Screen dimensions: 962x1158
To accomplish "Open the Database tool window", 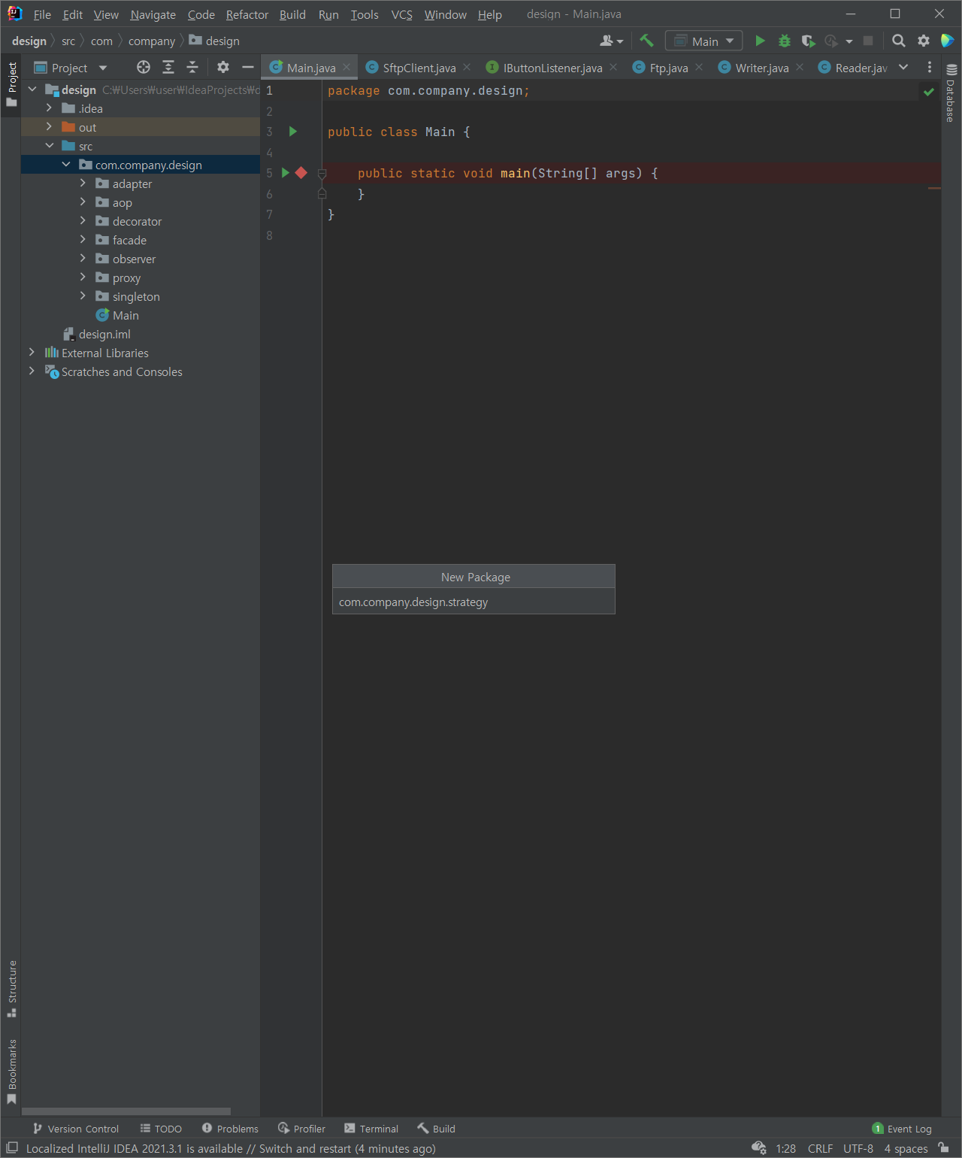I will (x=951, y=93).
